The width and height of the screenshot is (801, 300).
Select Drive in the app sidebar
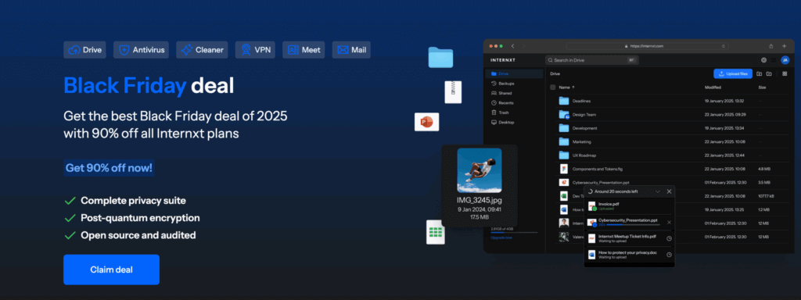click(515, 74)
